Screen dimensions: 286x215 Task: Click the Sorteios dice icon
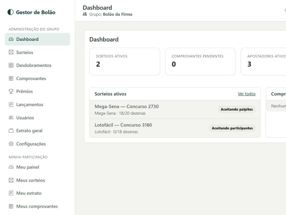click(11, 52)
